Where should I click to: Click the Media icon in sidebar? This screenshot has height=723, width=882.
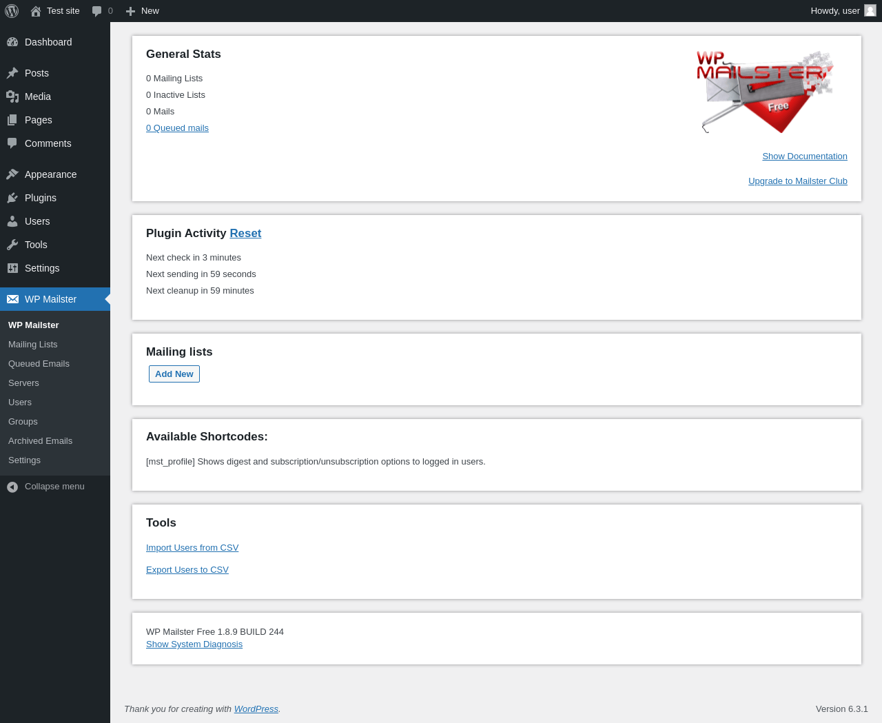tap(12, 96)
